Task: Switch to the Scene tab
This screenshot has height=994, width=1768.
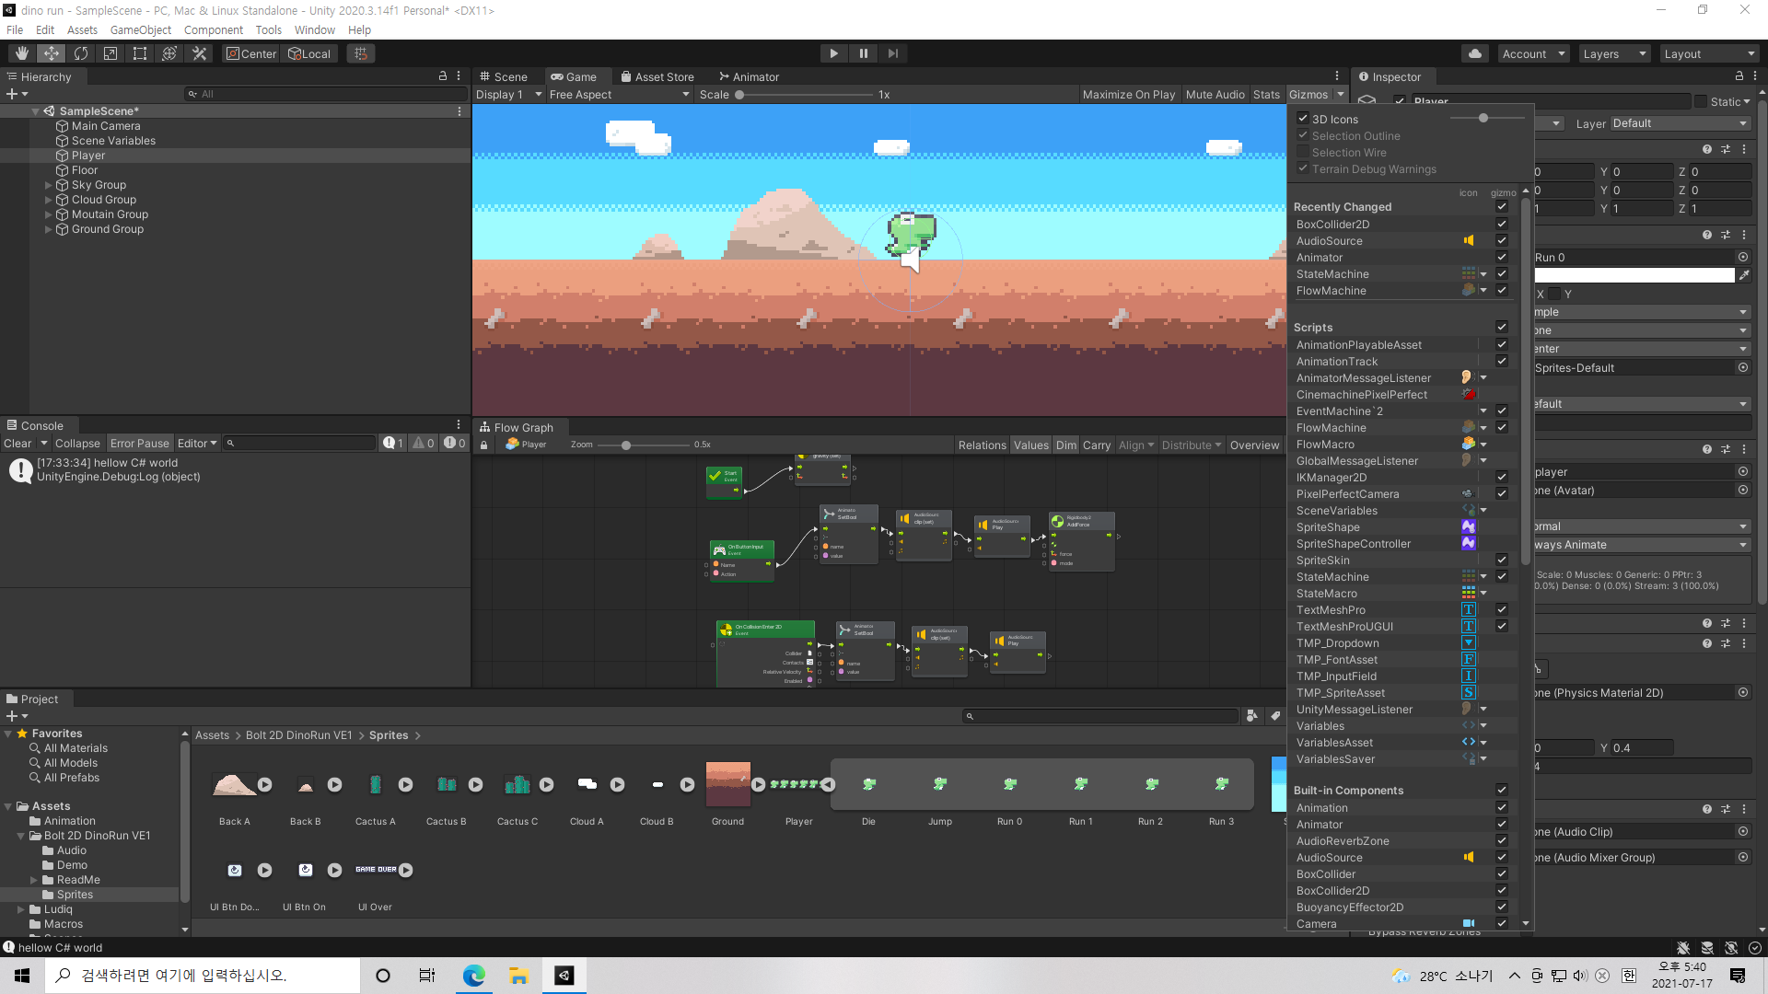Action: [504, 77]
